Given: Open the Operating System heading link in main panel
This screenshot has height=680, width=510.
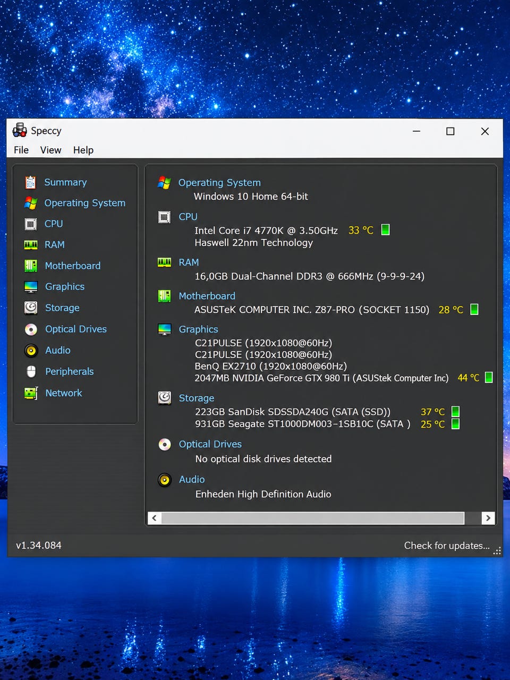Looking at the screenshot, I should pyautogui.click(x=219, y=183).
